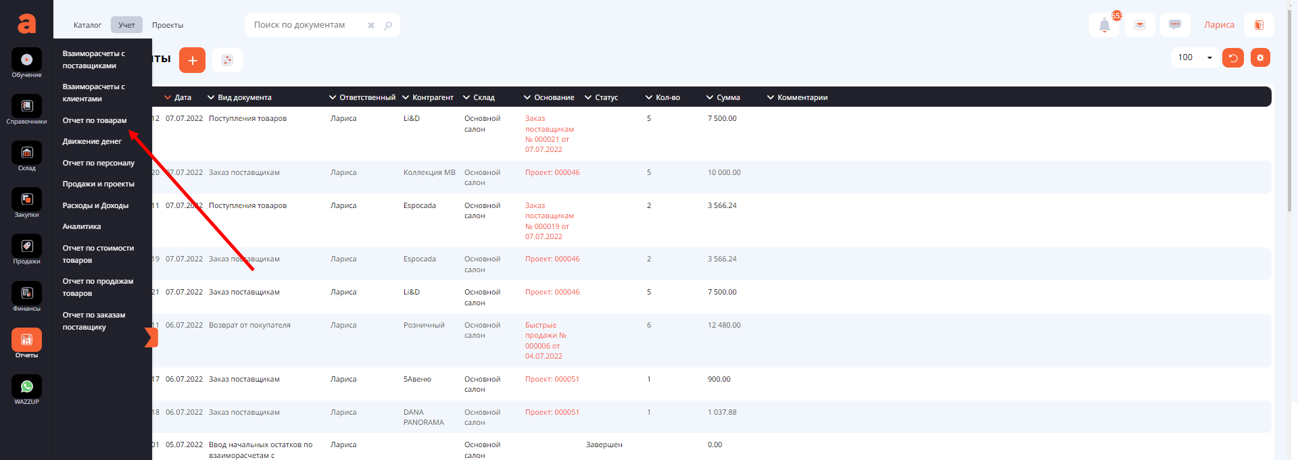
Task: Open the orange gear table settings
Action: click(1260, 57)
